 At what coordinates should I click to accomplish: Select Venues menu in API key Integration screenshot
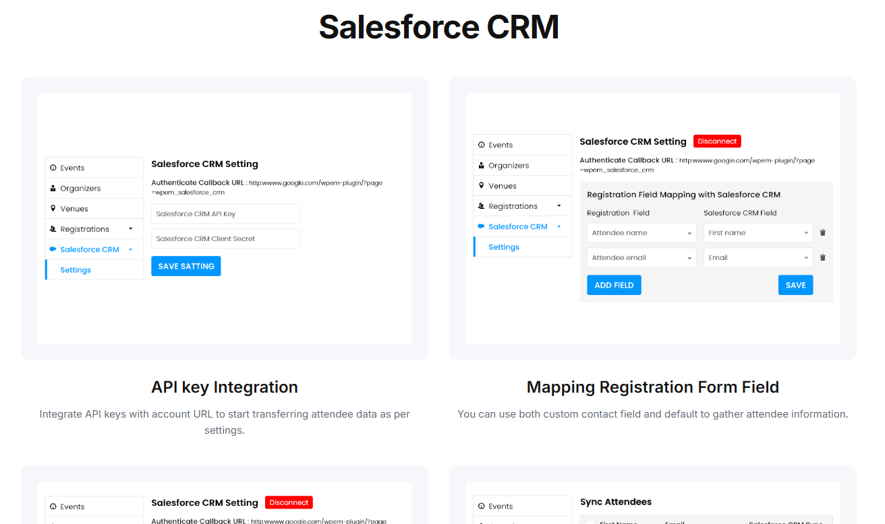(94, 209)
